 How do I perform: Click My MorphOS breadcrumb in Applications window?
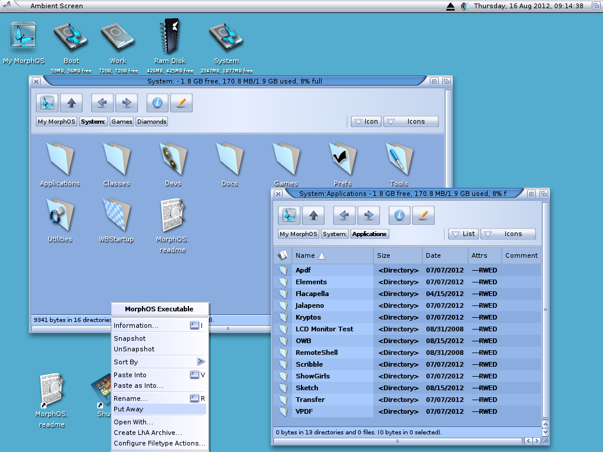click(299, 234)
